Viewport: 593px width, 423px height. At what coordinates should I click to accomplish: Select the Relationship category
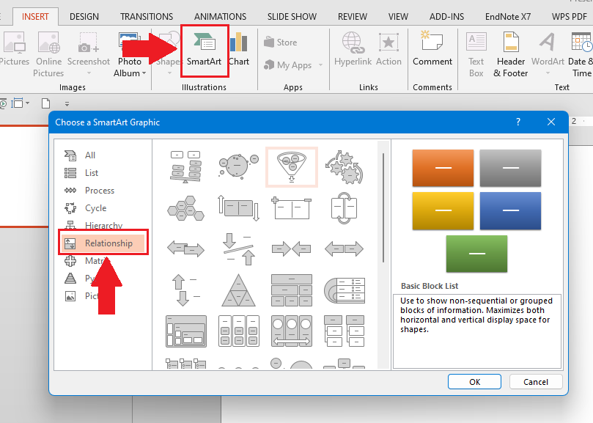104,243
